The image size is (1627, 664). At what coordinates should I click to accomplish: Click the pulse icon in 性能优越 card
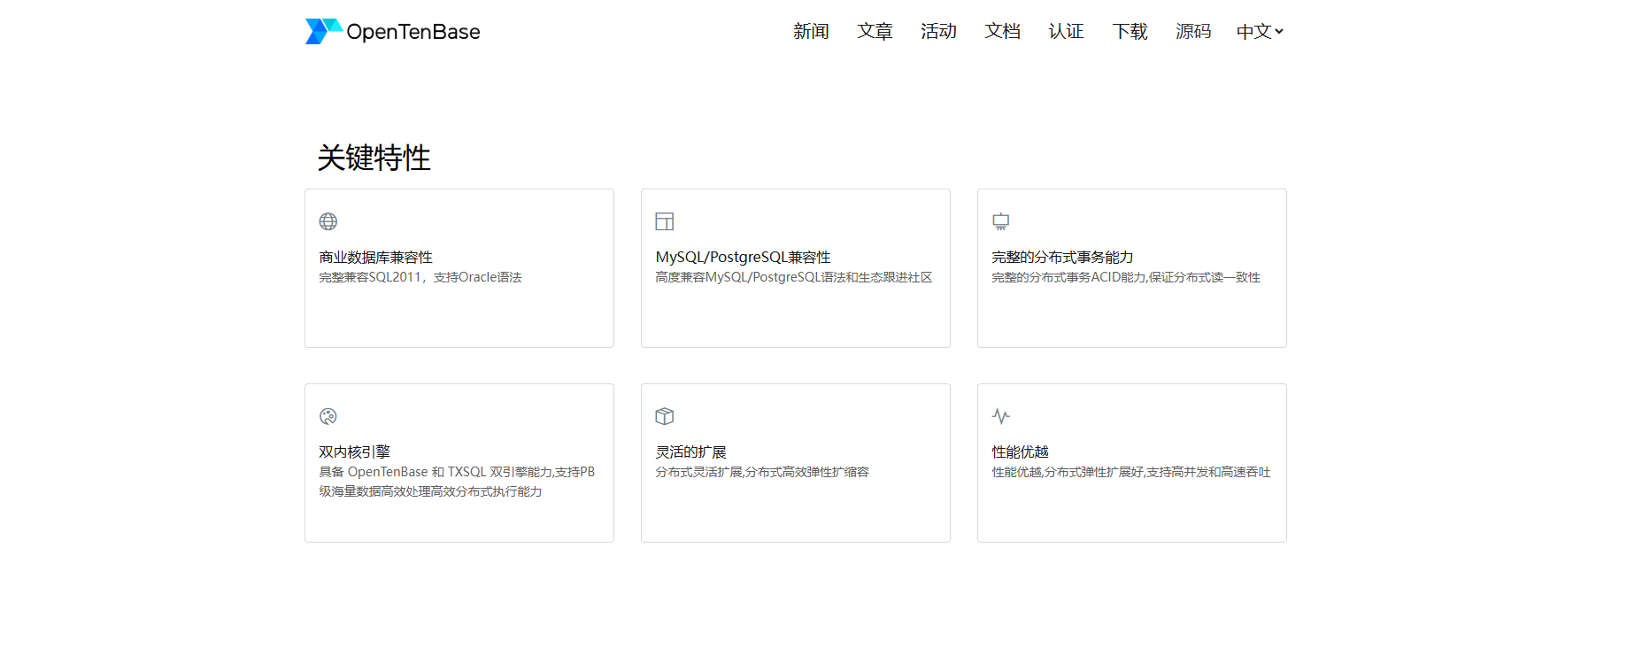click(1001, 416)
